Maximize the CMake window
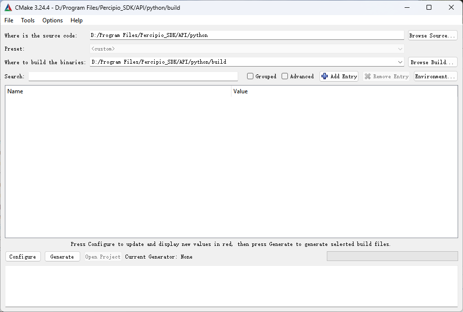The width and height of the screenshot is (463, 312). pyautogui.click(x=429, y=7)
